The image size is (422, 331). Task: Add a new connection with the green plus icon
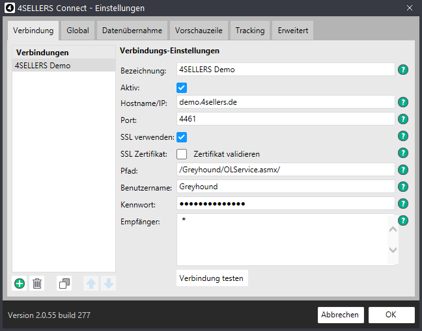pyautogui.click(x=20, y=284)
